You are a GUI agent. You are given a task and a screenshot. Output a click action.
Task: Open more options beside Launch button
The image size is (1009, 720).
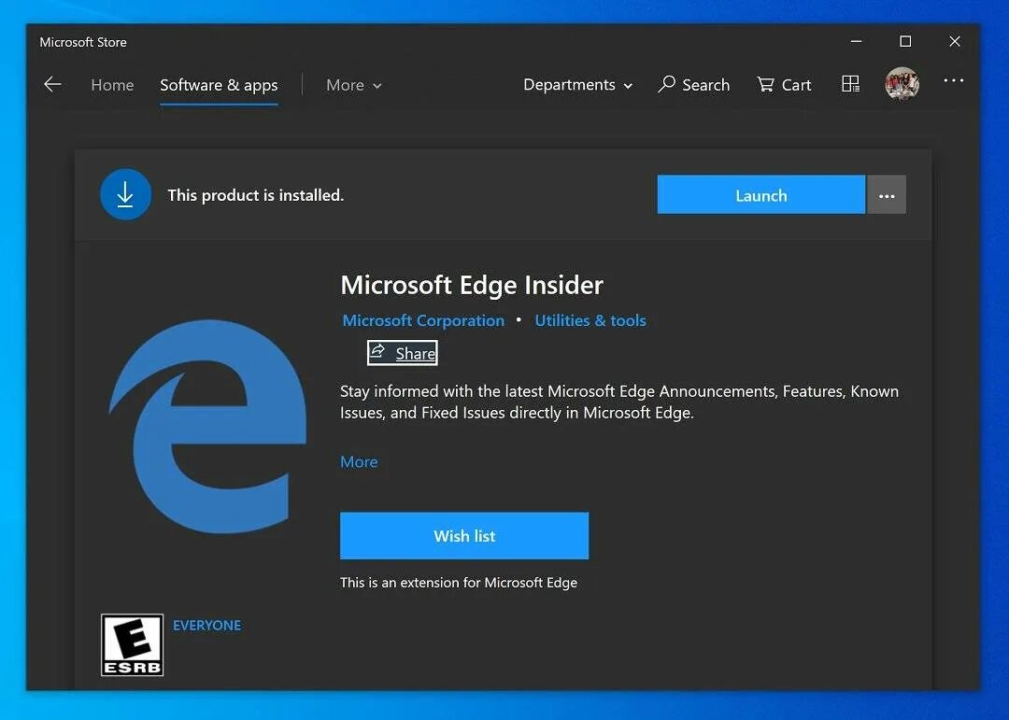pyautogui.click(x=886, y=195)
